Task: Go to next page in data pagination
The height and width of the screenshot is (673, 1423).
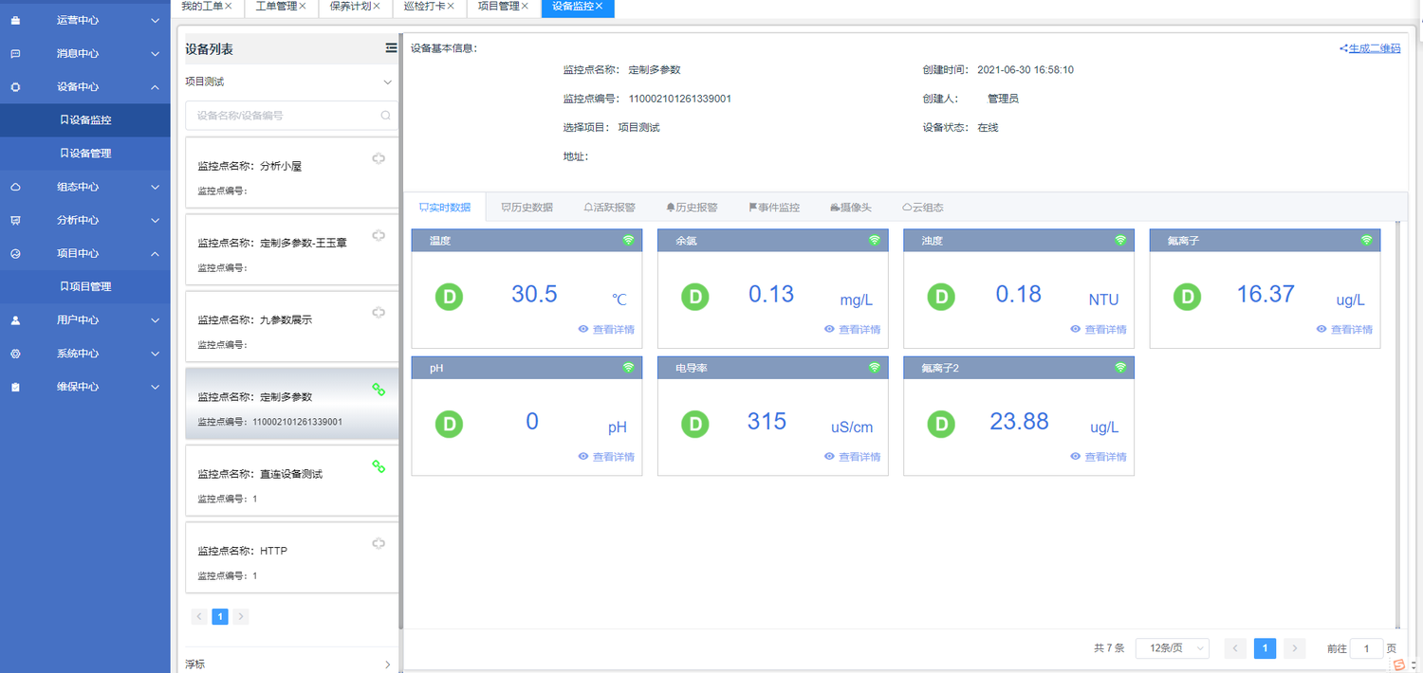Action: pyautogui.click(x=1296, y=648)
